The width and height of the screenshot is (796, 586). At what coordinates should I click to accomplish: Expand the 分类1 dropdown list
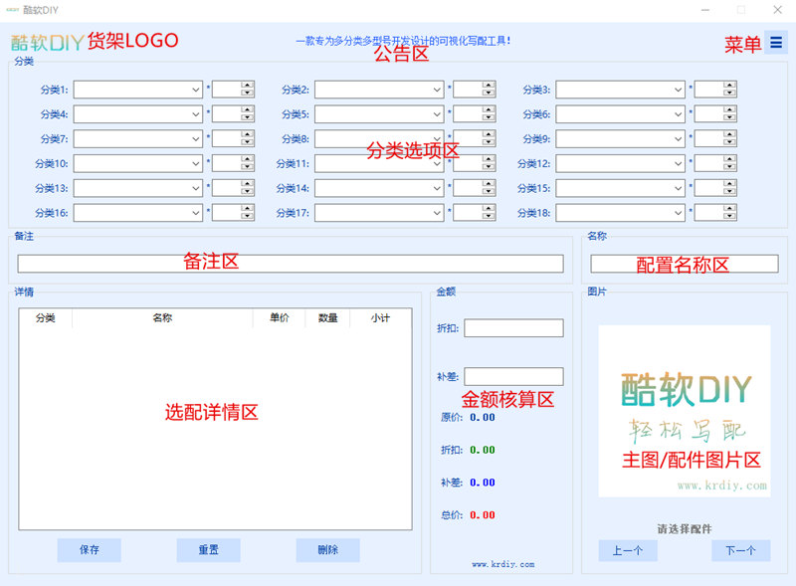195,90
